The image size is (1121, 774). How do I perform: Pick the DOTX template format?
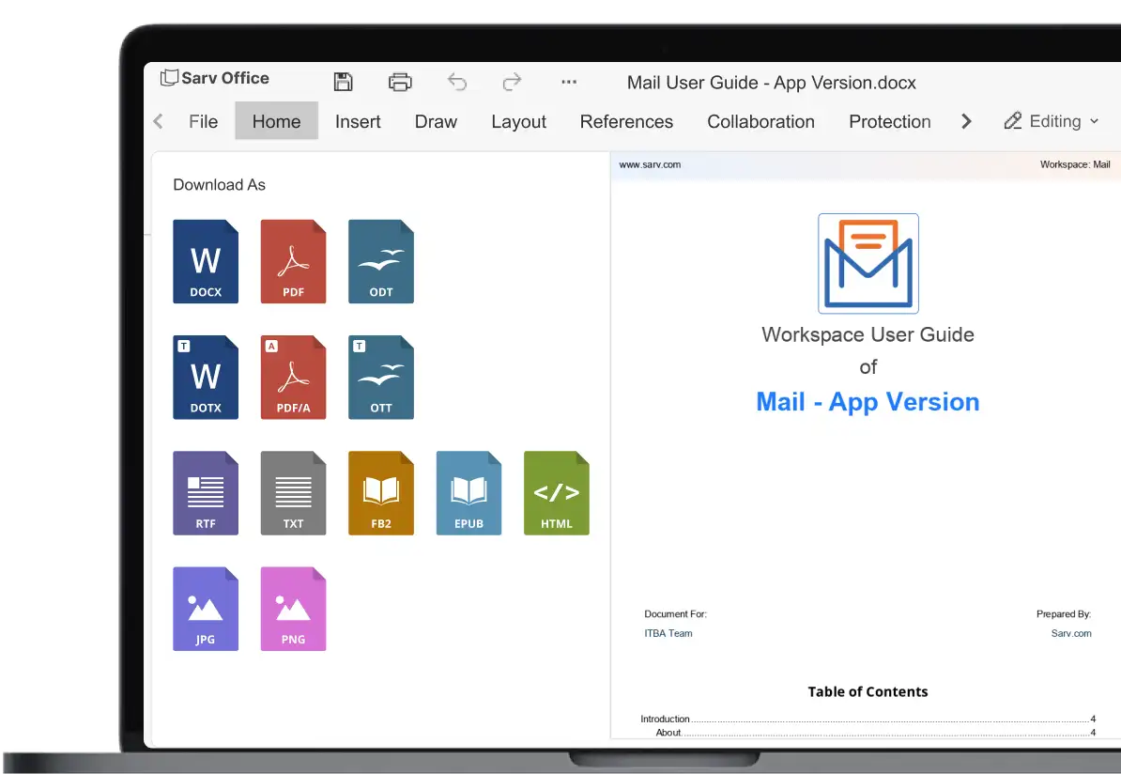tap(206, 377)
